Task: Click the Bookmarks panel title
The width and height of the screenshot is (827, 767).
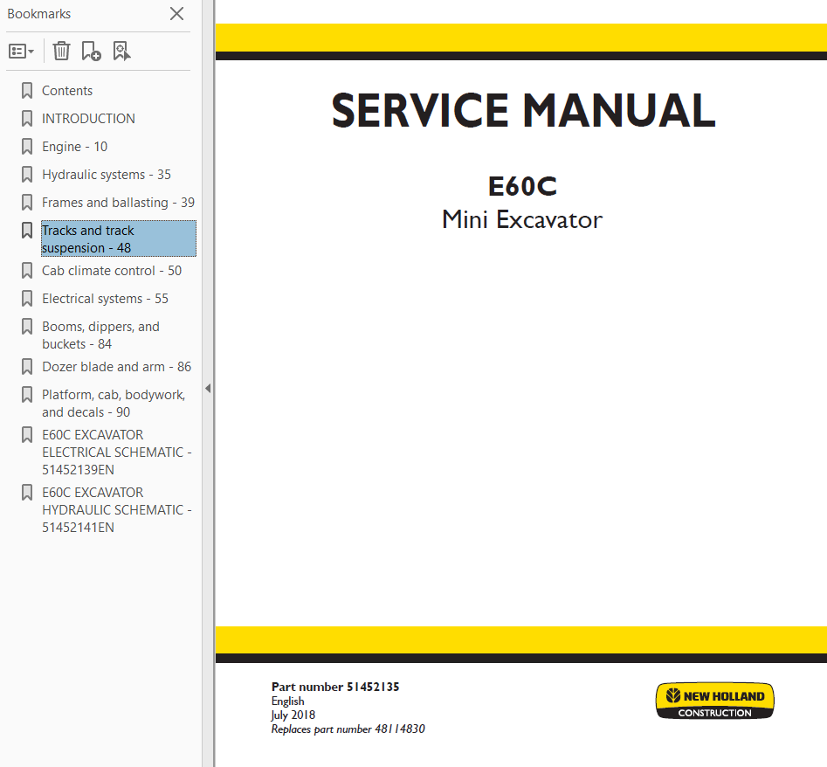Action: click(x=39, y=14)
